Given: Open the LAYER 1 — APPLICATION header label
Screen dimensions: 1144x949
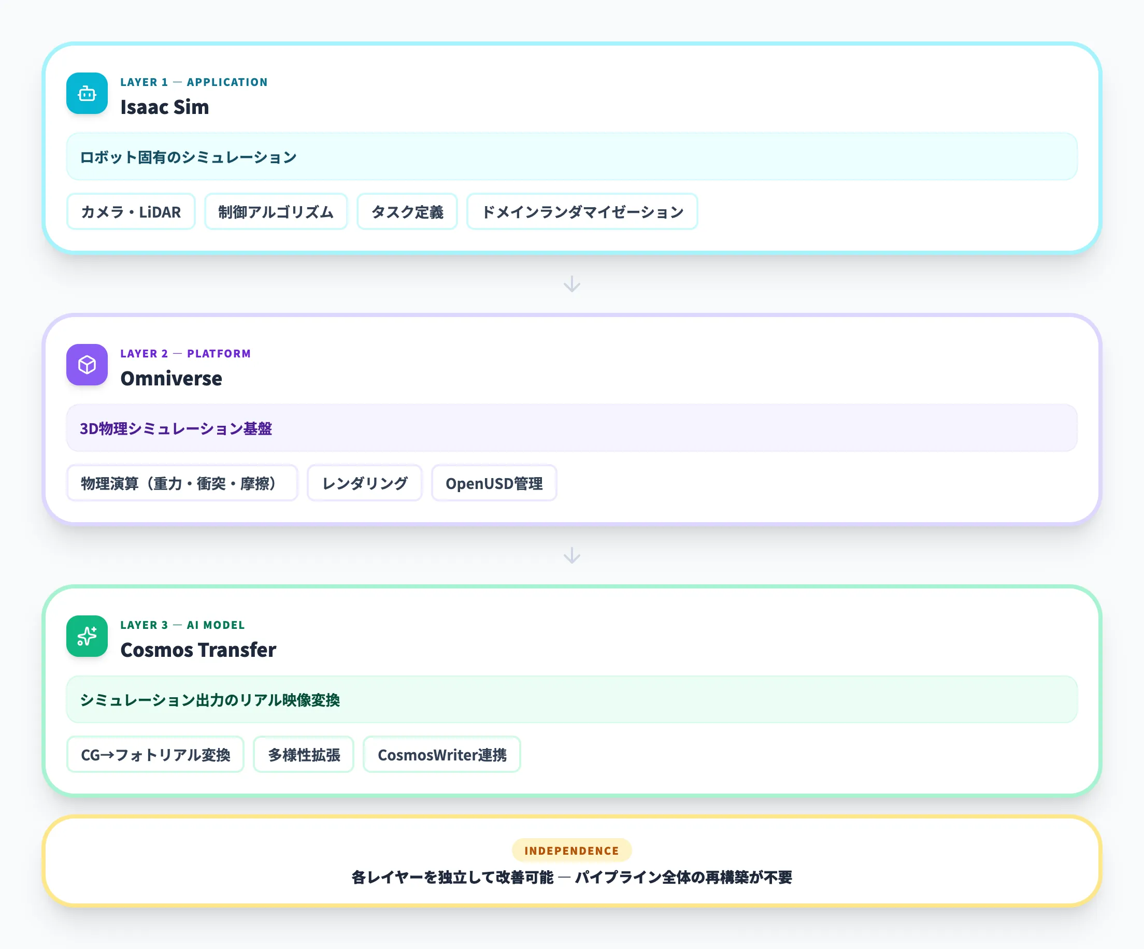Looking at the screenshot, I should click(x=194, y=82).
